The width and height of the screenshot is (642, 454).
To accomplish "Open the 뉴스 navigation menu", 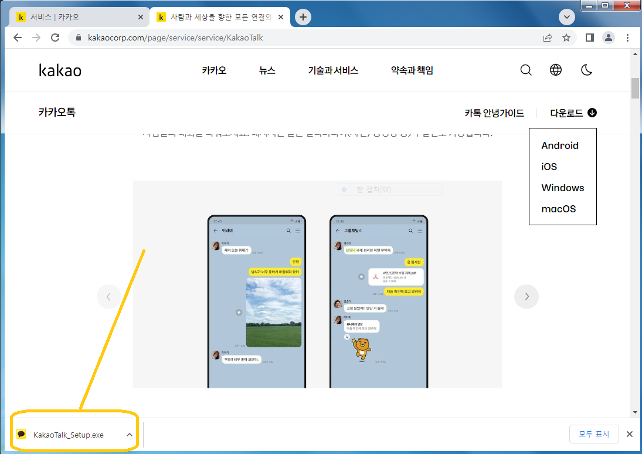I will point(267,70).
